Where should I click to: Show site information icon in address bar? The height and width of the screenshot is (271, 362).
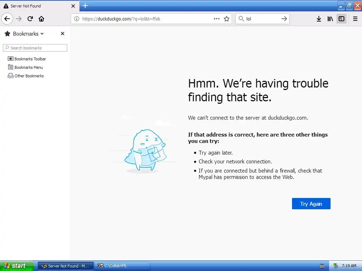tap(77, 19)
